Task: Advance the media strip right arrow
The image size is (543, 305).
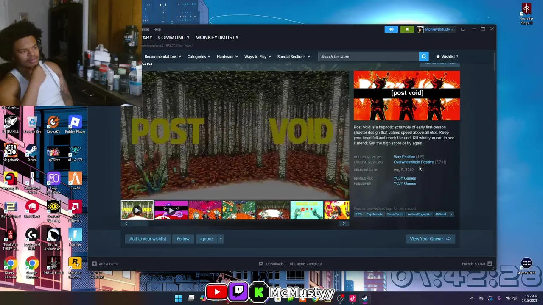Action: 344,224
